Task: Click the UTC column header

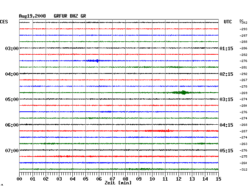Action: pos(228,22)
